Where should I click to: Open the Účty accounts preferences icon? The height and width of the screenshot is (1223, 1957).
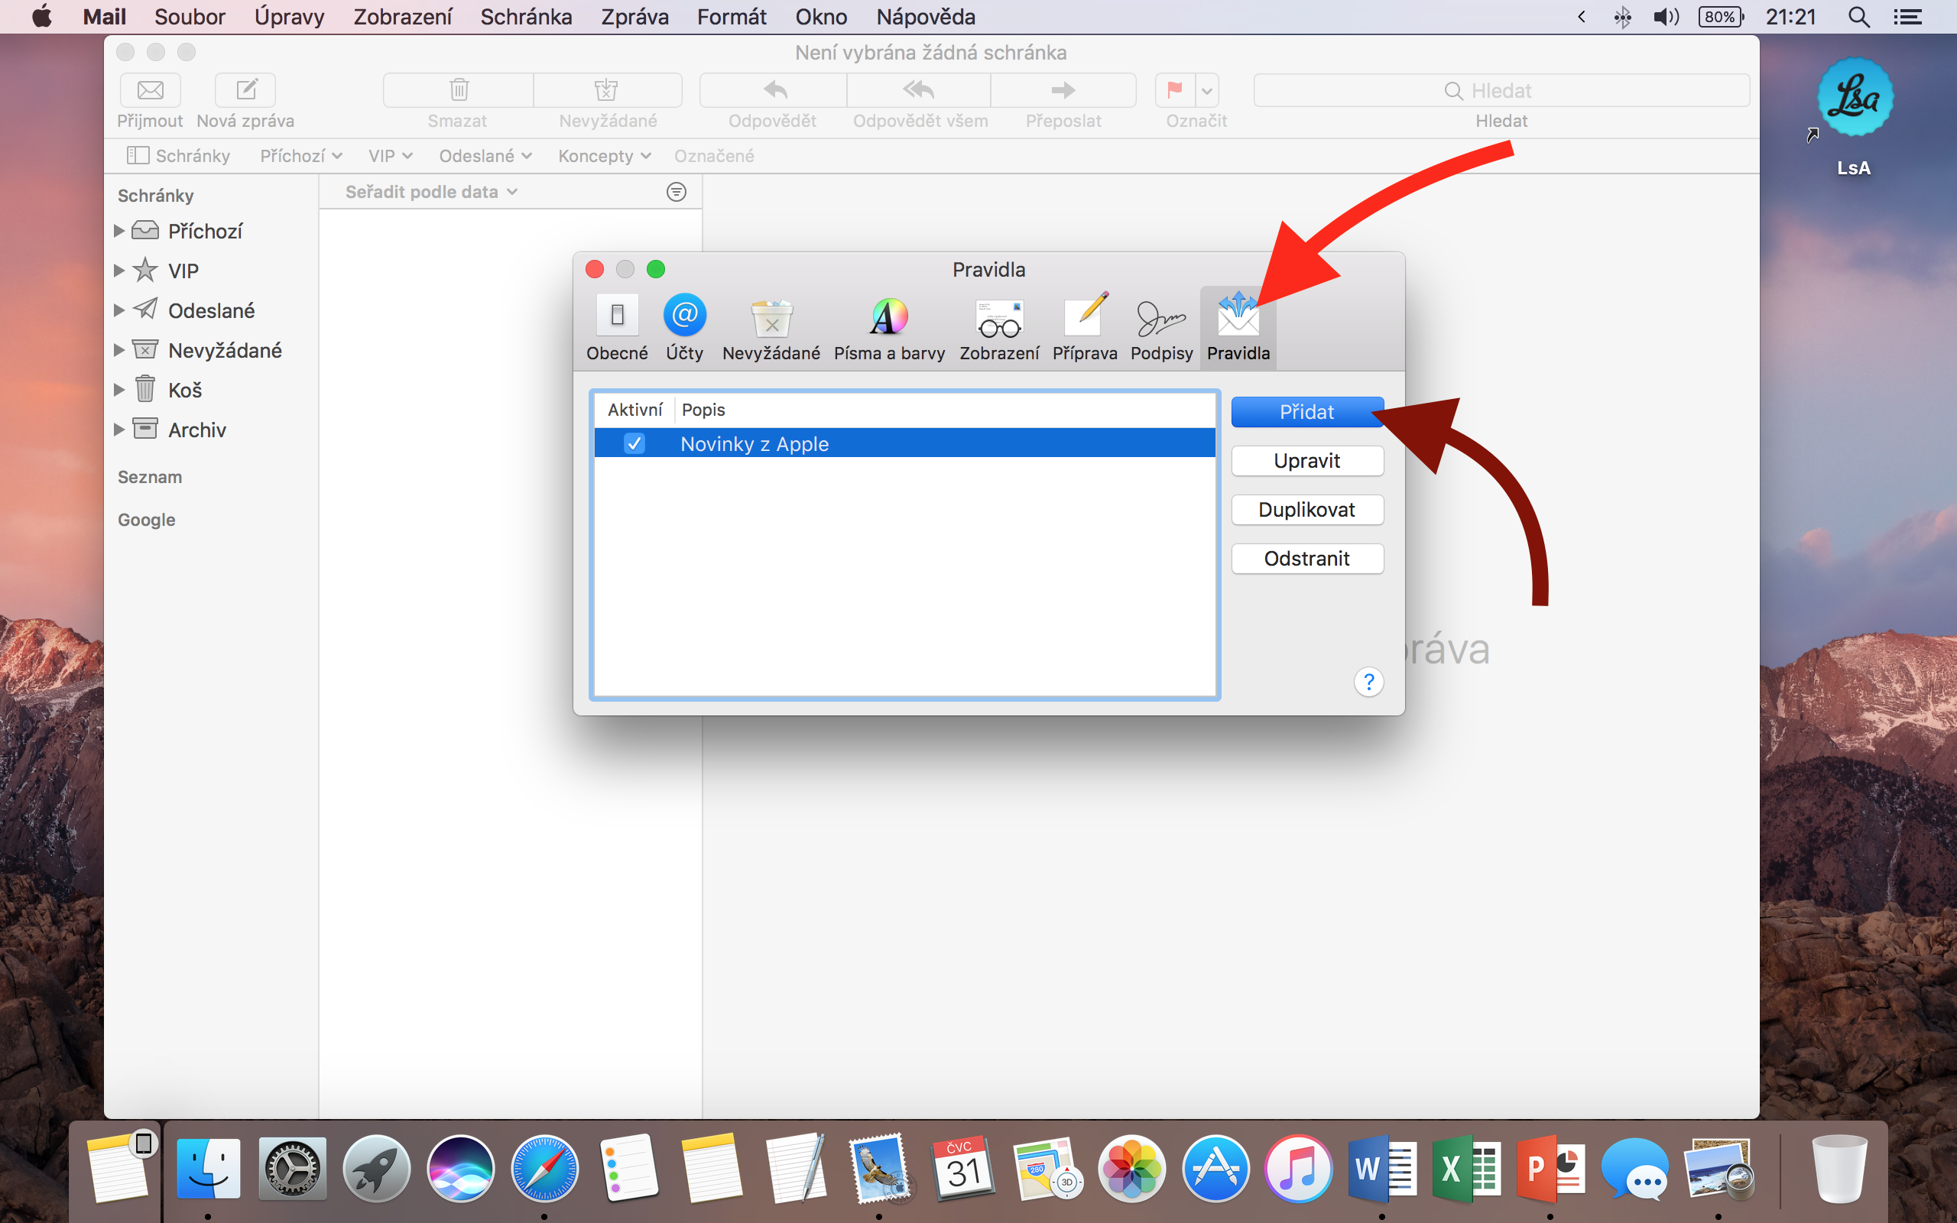point(684,316)
